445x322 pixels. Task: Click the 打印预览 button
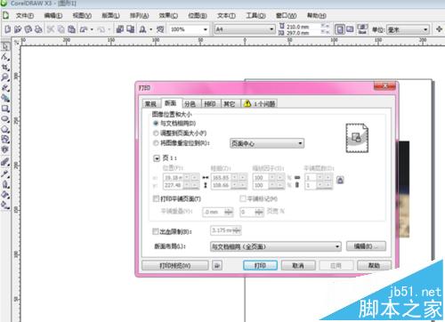[x=175, y=265]
